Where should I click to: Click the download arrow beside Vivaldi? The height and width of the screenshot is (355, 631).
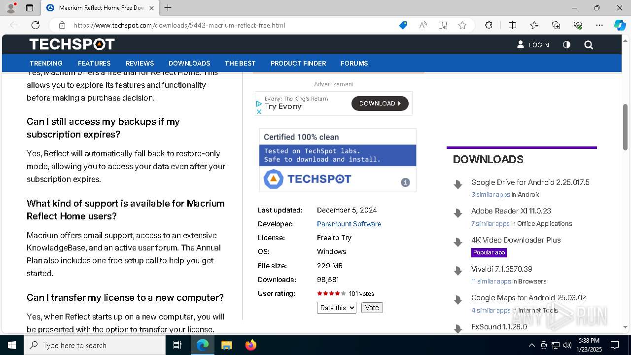[x=458, y=271]
